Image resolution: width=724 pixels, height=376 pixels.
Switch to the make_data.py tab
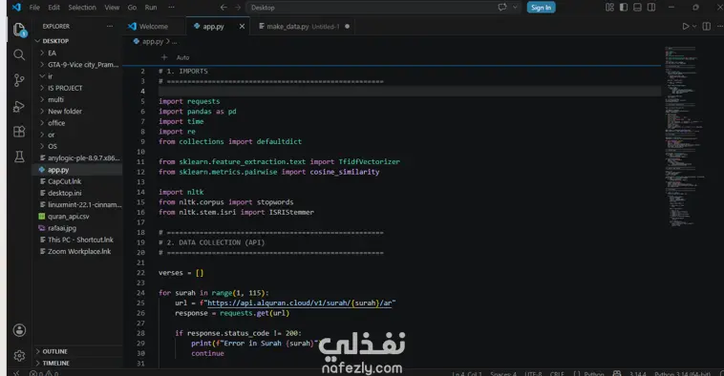[x=303, y=27]
